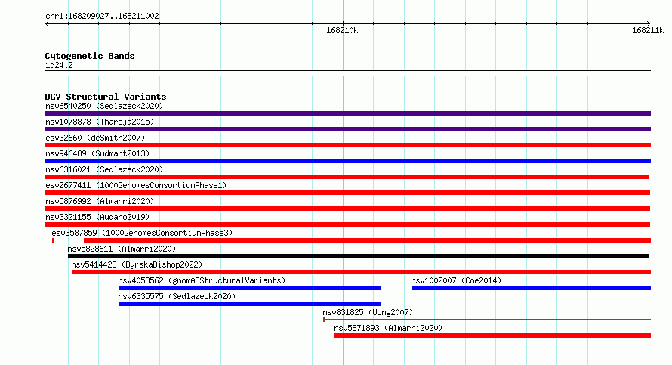Open nsv5414423 (ByrskaBishop2022) label
The width and height of the screenshot is (672, 365).
click(x=137, y=264)
